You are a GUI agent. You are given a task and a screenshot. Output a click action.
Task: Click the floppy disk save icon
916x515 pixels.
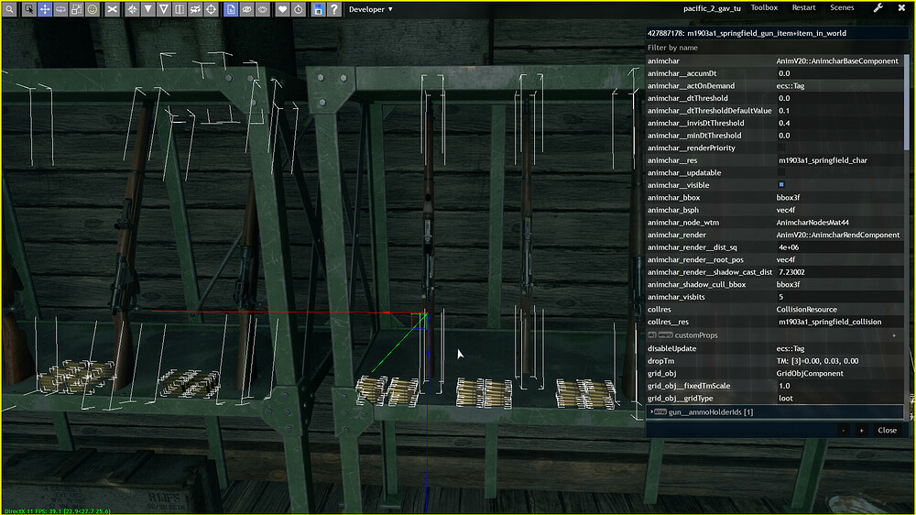tap(318, 9)
